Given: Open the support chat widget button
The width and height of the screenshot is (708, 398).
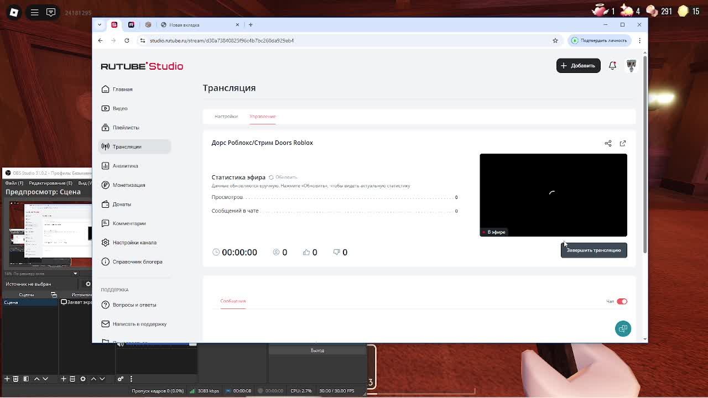Looking at the screenshot, I should (623, 329).
